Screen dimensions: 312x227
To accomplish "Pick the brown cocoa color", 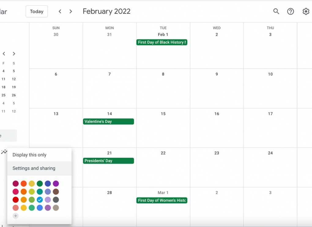I will pyautogui.click(x=56, y=191).
